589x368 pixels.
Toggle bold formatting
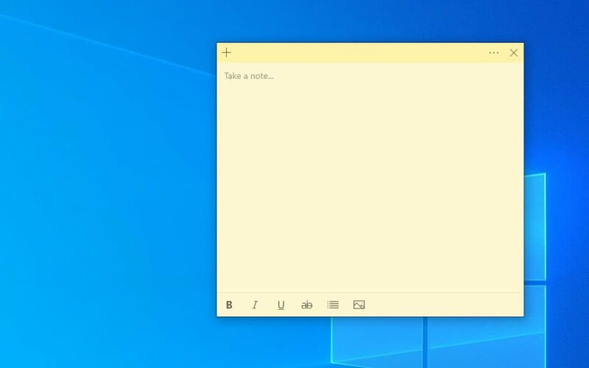tap(229, 305)
